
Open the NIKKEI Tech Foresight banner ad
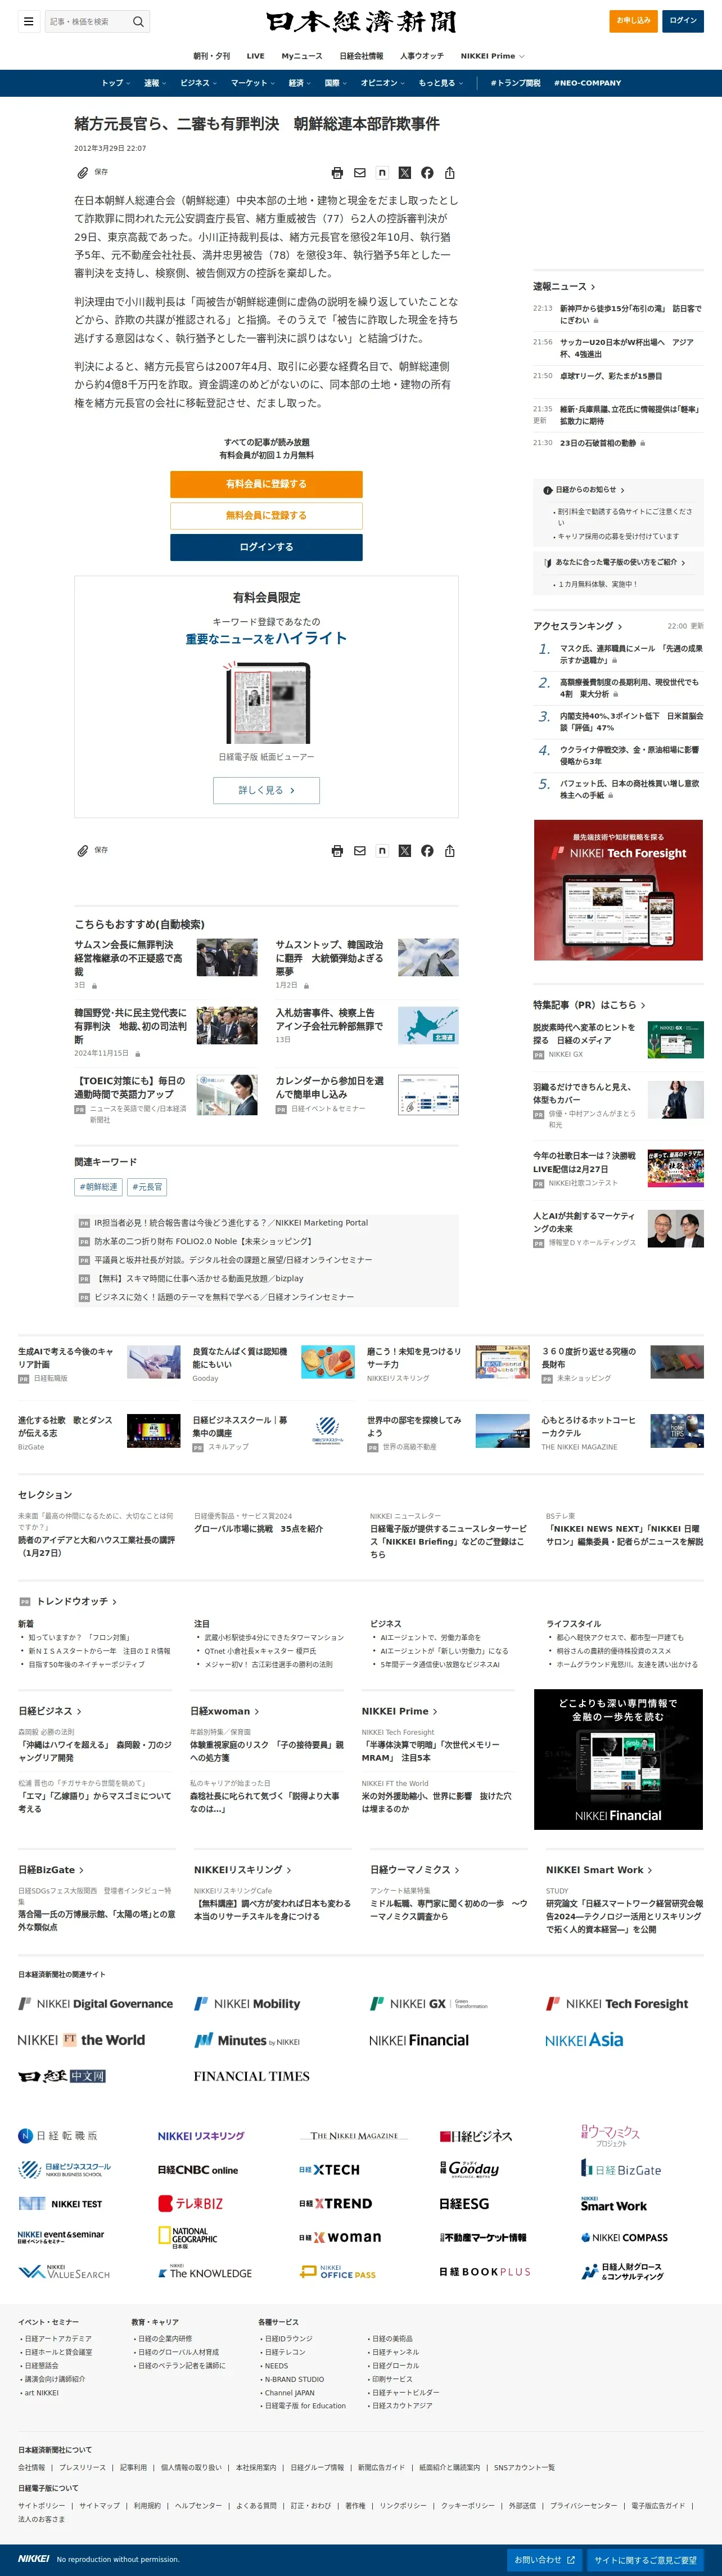(x=618, y=890)
